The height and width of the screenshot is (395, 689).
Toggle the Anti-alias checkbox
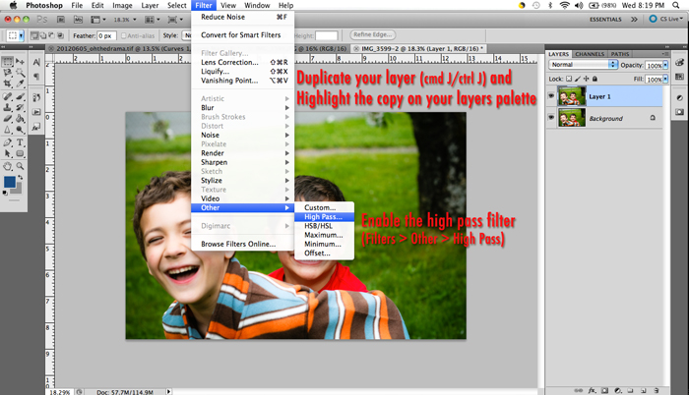click(123, 35)
